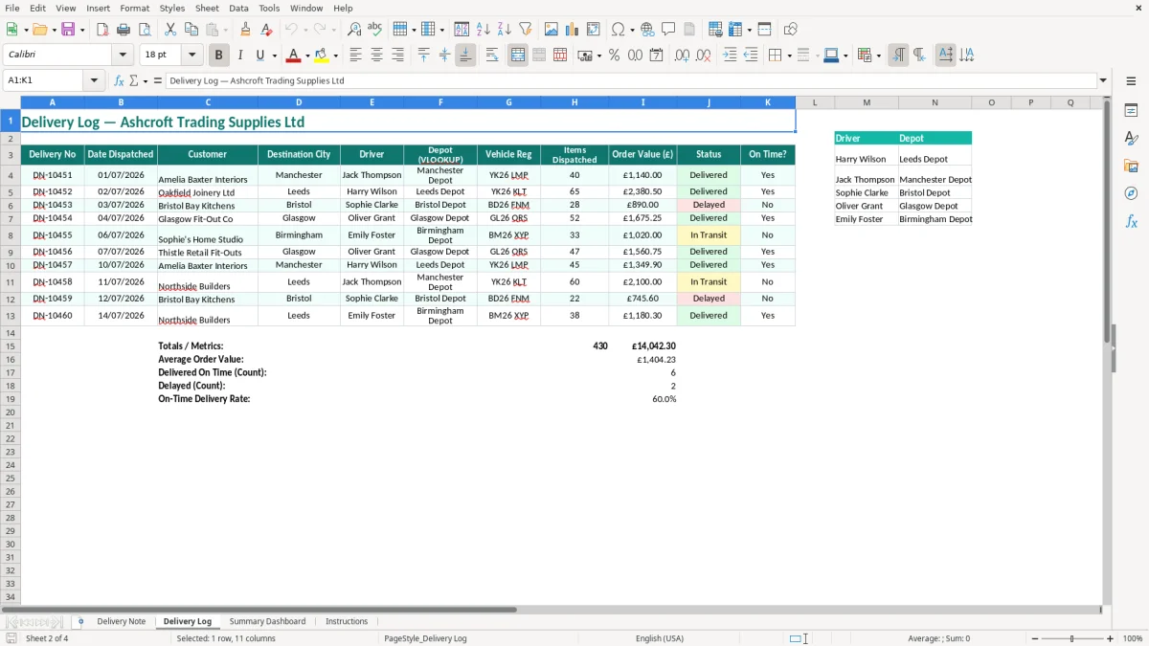Select the Sum function button in formula bar
Viewport: 1149px width, 646px height.
coord(134,80)
